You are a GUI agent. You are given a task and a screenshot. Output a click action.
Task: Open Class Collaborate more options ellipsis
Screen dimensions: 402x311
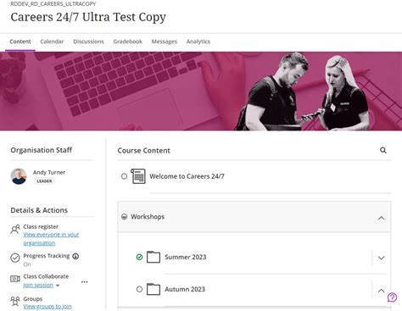84,281
